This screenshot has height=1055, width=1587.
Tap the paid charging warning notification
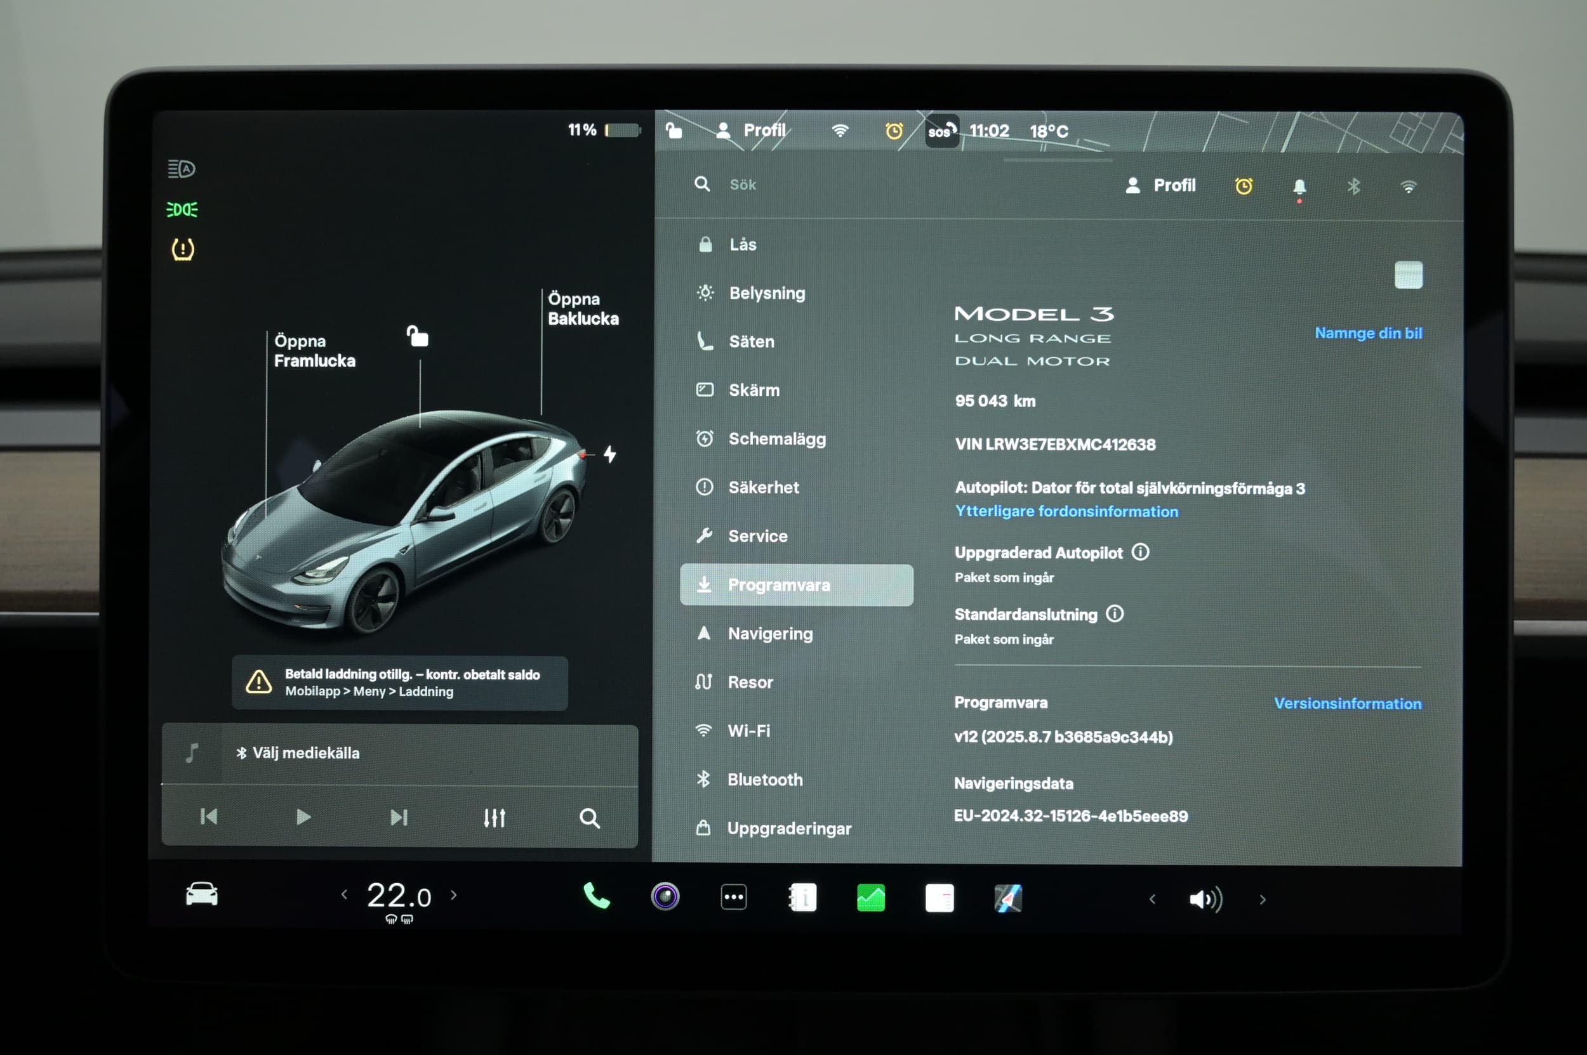[399, 683]
